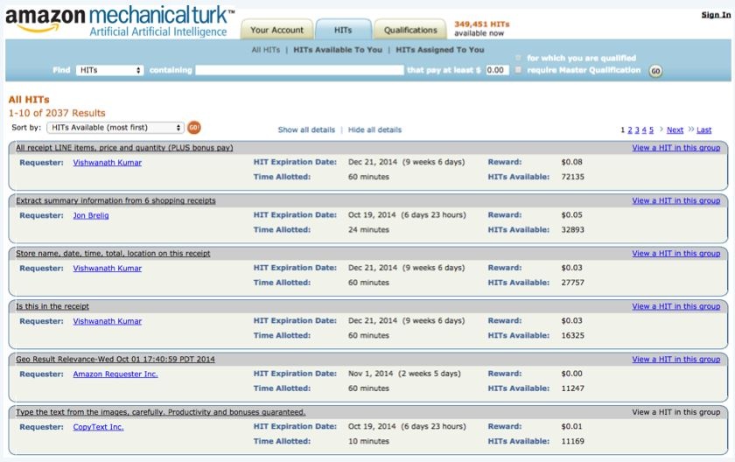Open requester Amazon Requester Inc.
735x462 pixels.
pos(115,374)
